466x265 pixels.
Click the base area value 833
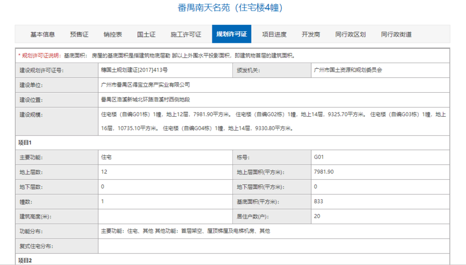(318, 201)
